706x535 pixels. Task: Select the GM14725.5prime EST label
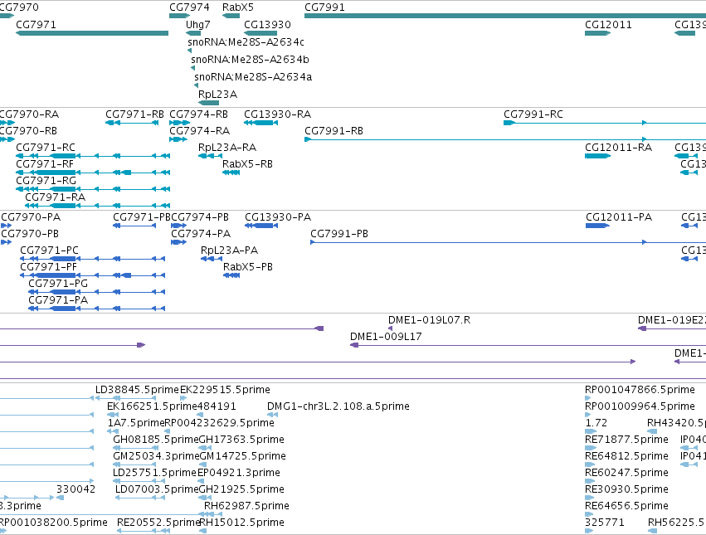(x=243, y=456)
